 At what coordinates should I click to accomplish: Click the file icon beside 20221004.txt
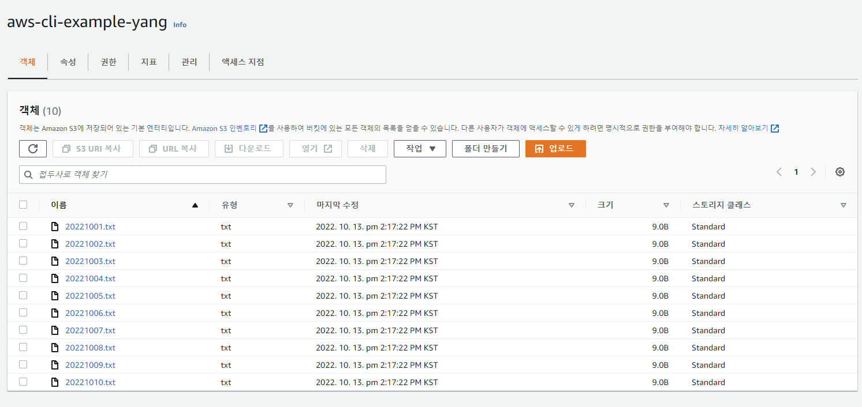point(55,278)
